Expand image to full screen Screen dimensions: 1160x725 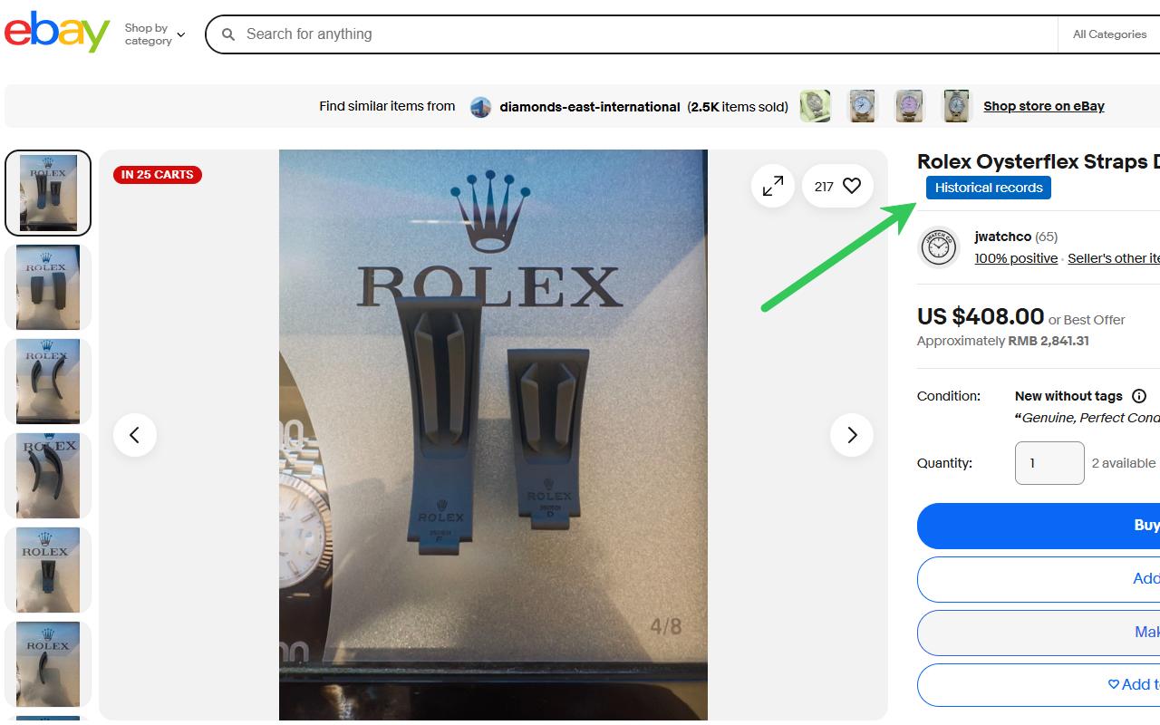tap(773, 186)
